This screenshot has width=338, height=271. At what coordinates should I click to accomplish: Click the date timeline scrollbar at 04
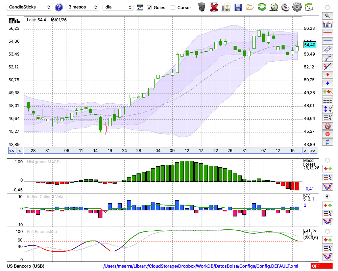click(x=158, y=151)
